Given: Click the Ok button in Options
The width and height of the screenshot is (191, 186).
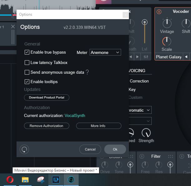Looking at the screenshot, I should tap(115, 149).
